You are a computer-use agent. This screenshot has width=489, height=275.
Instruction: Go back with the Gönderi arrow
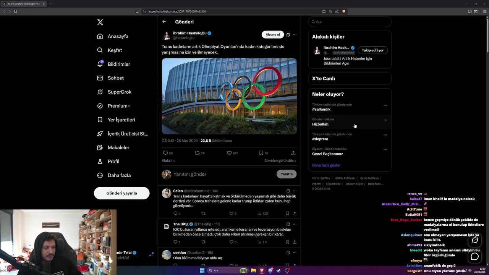(164, 22)
